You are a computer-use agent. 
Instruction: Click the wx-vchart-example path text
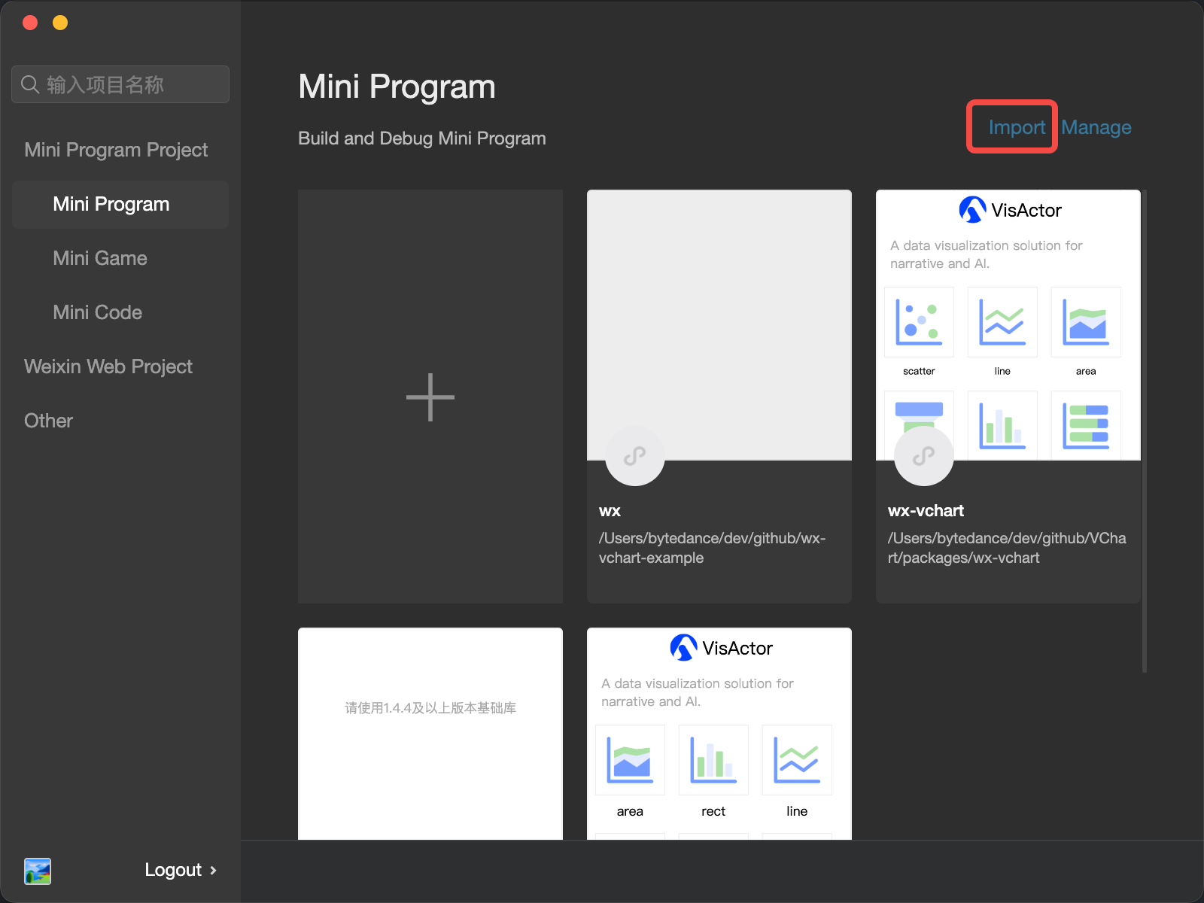(712, 548)
